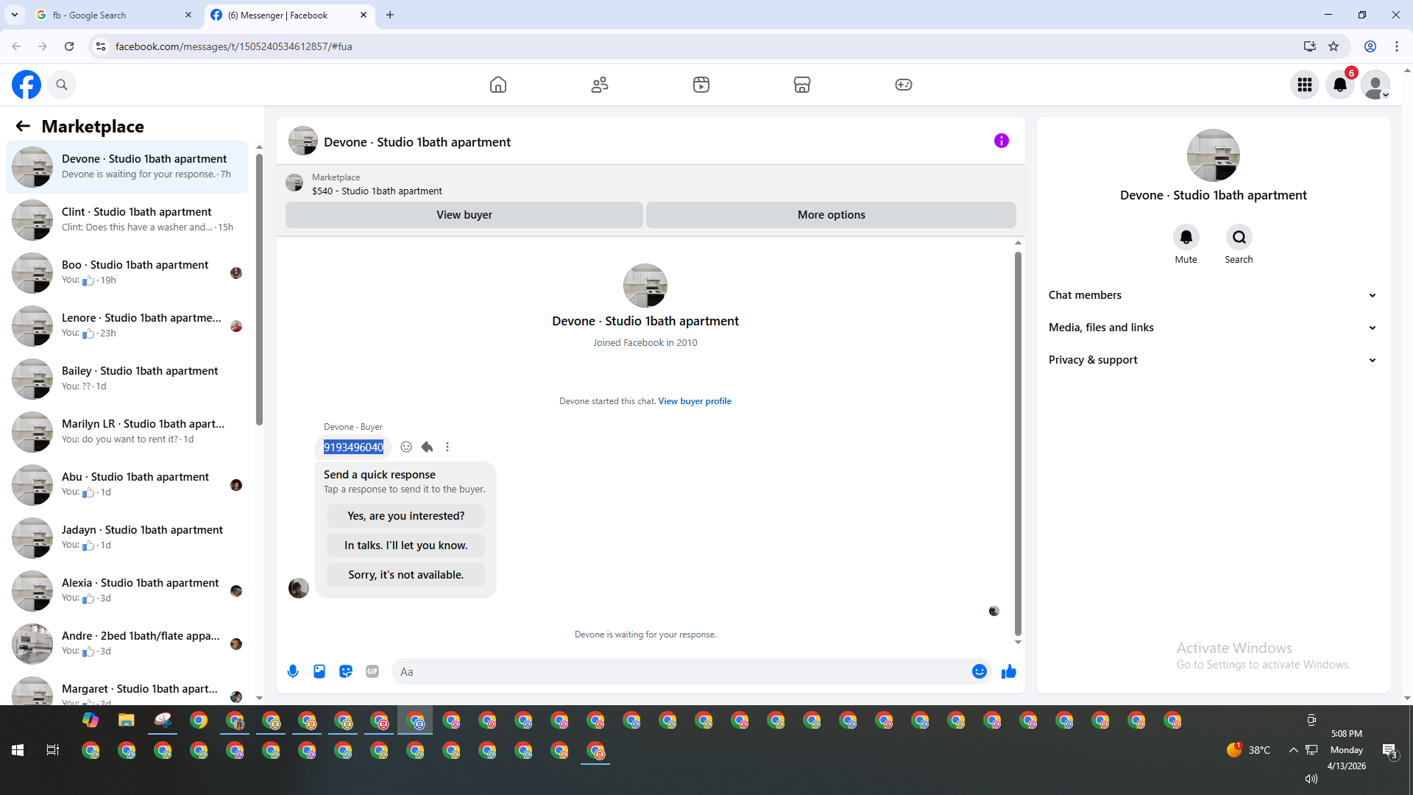Open File Explorer from the taskbar

coord(127,721)
